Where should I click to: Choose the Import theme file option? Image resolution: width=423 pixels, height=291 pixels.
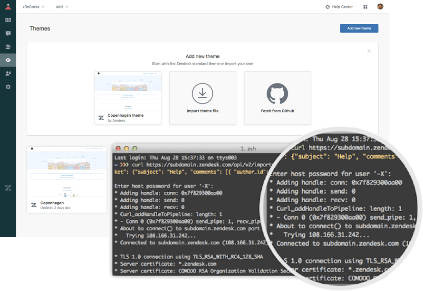202,98
